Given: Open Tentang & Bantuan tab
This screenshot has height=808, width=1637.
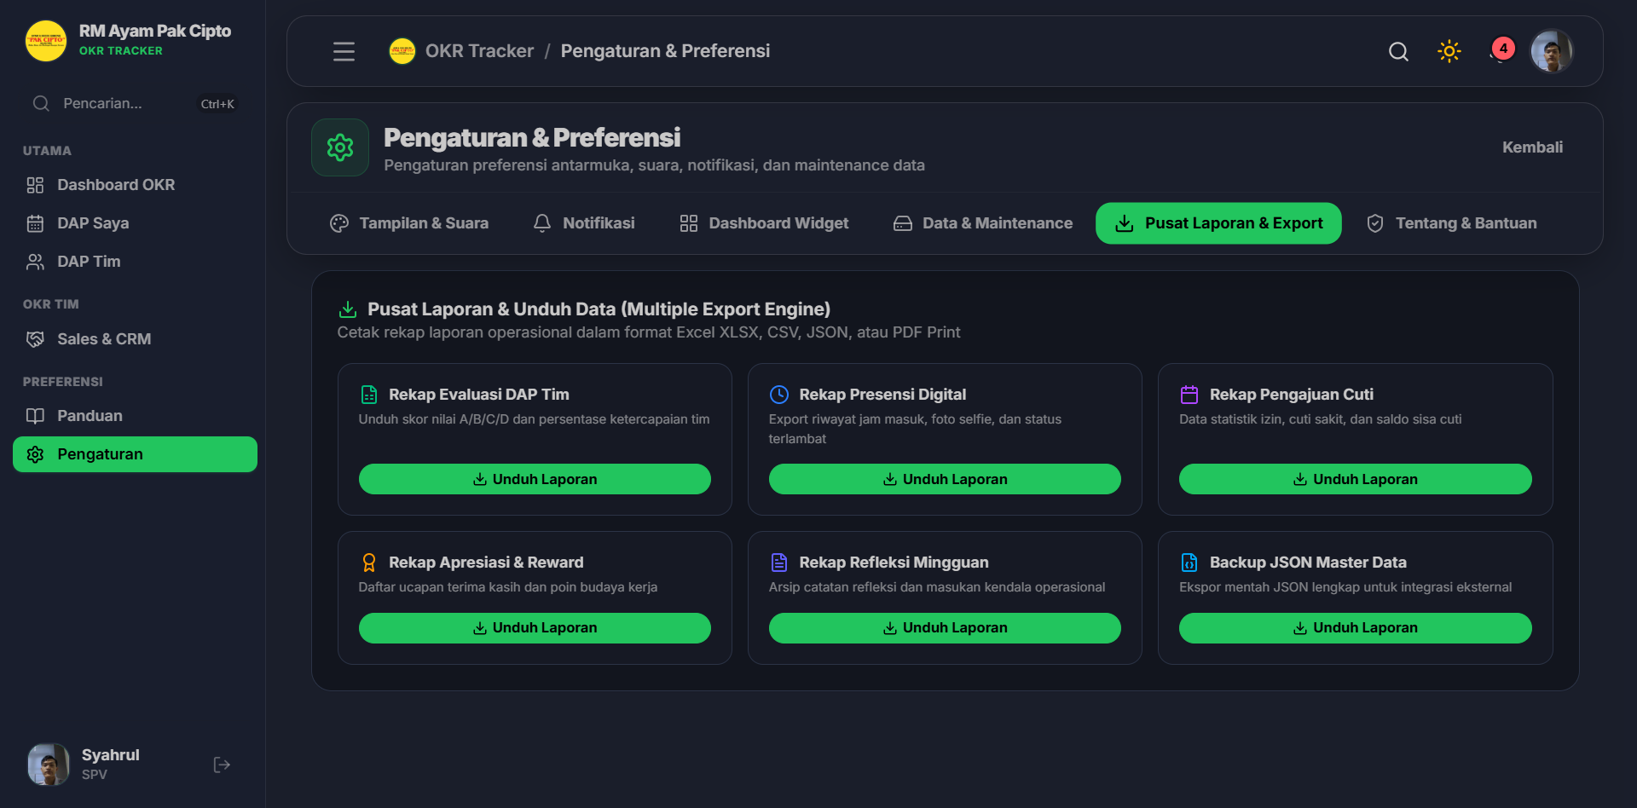Looking at the screenshot, I should click(x=1451, y=223).
